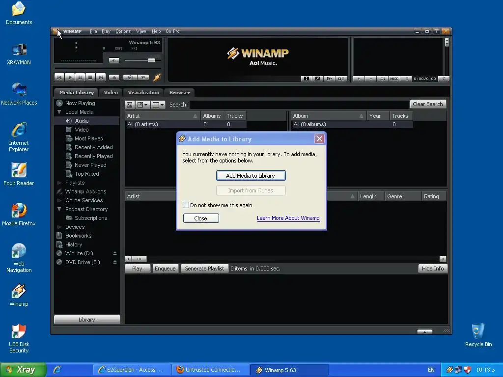This screenshot has height=377, width=503.
Task: Open the Options menu
Action: tap(123, 31)
